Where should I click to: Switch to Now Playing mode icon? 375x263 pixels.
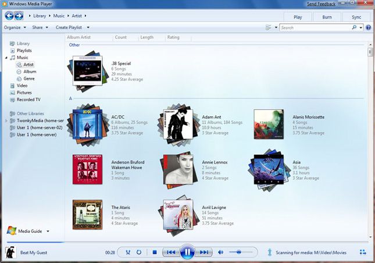point(363,252)
